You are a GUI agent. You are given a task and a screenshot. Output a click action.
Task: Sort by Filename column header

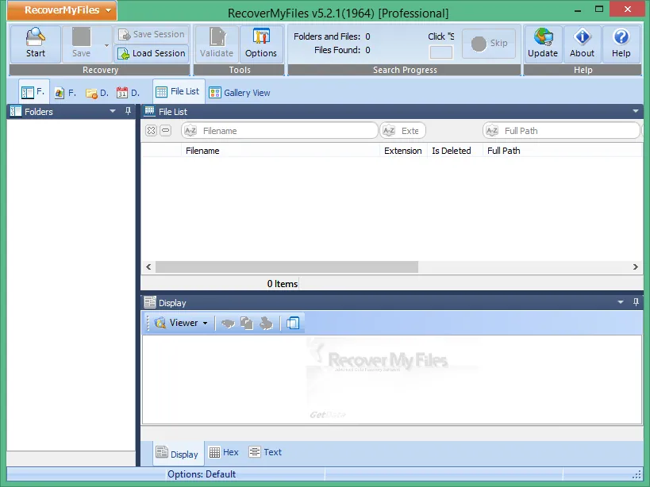click(281, 151)
